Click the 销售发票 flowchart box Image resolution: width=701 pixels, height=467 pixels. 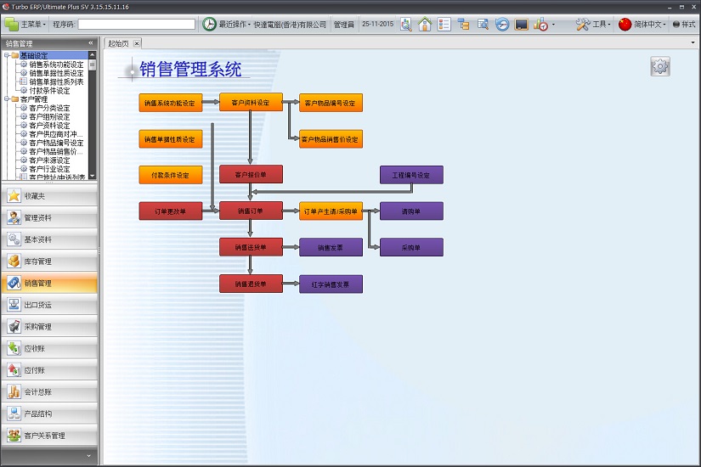click(331, 247)
